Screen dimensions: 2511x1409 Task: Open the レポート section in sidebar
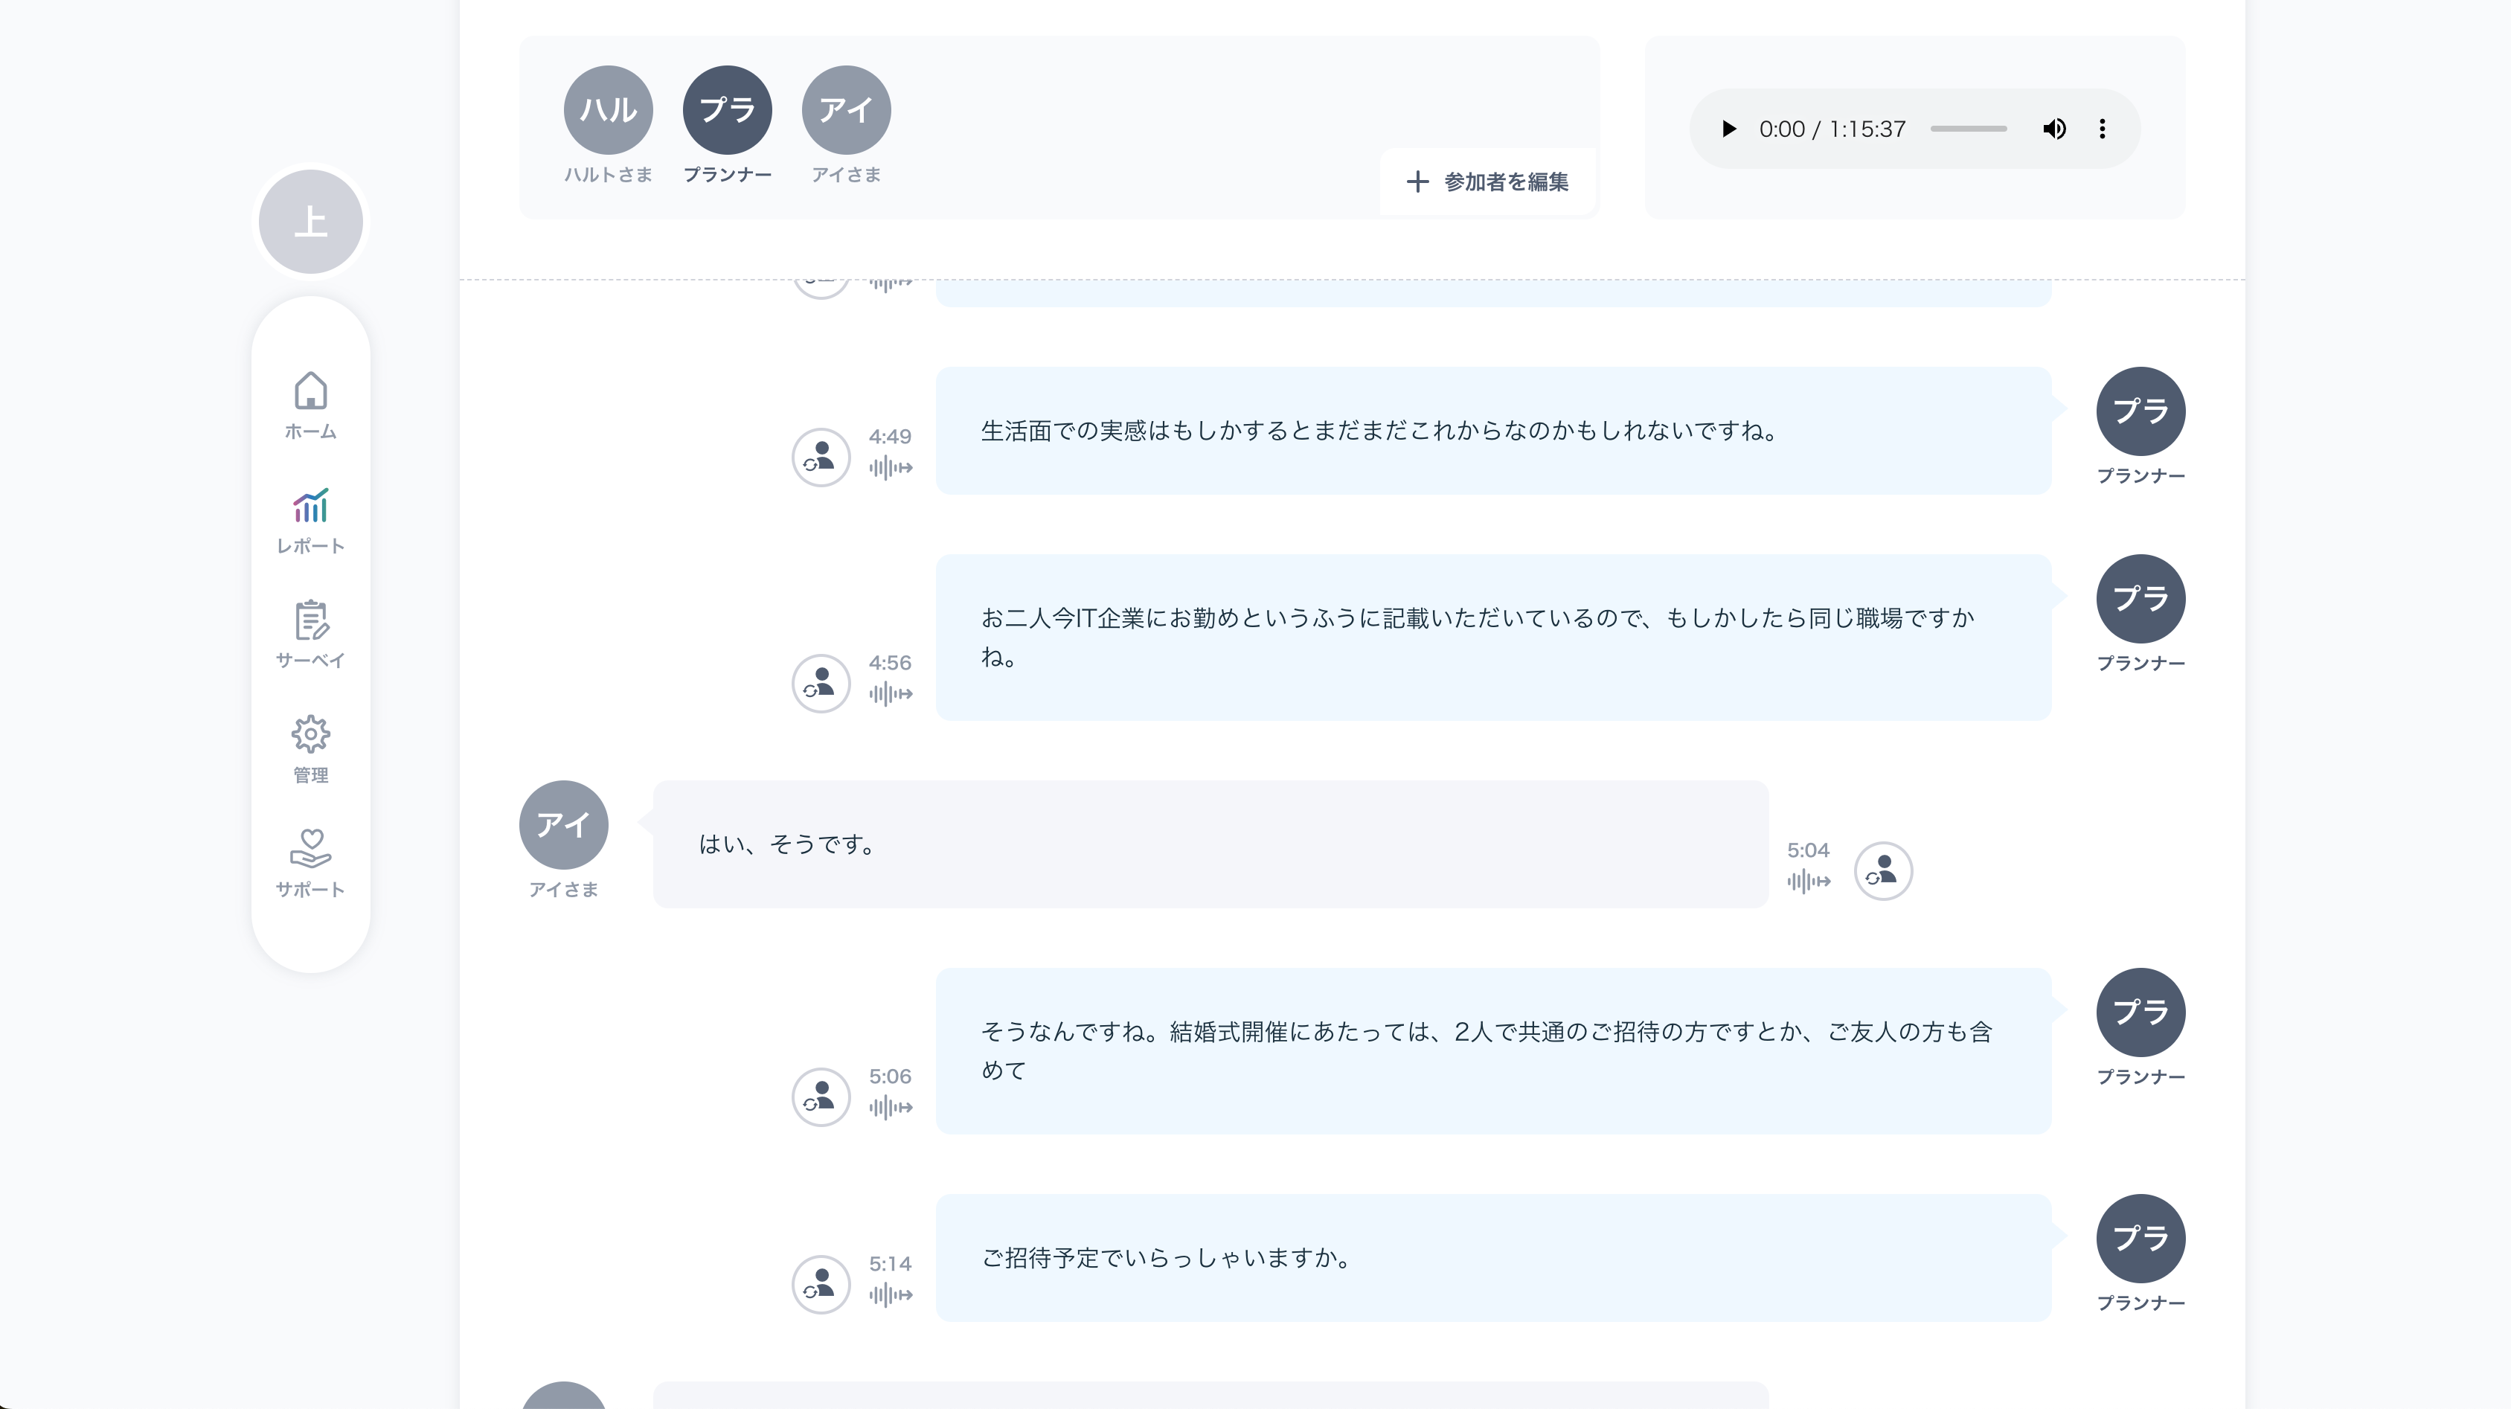point(310,520)
